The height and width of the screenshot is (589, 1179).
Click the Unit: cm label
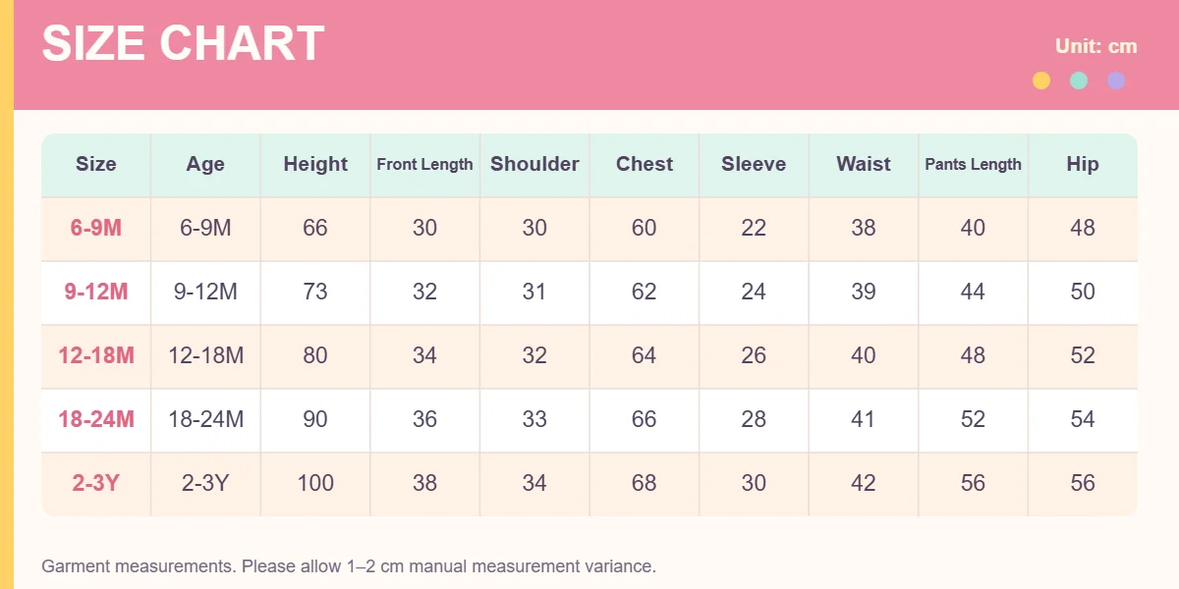(1096, 46)
